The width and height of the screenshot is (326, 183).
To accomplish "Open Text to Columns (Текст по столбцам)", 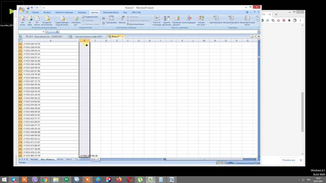I will coord(157,20).
